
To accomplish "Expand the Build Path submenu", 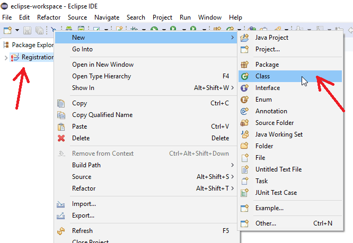I will point(146,165).
